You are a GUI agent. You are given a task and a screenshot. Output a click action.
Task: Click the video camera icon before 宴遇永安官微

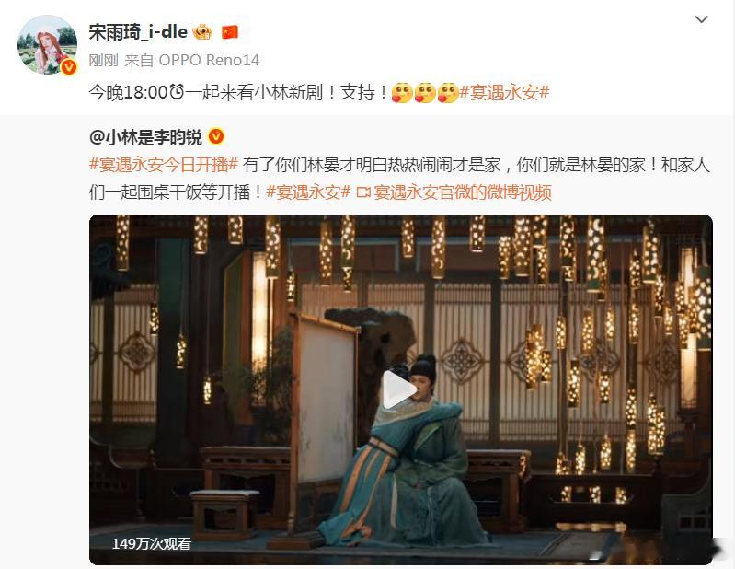[x=363, y=192]
